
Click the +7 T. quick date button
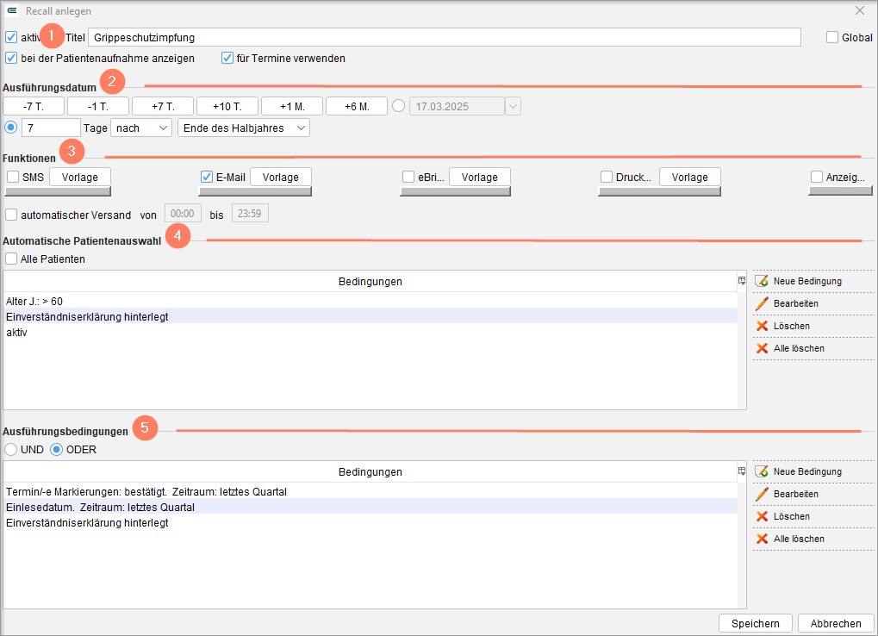click(x=163, y=106)
